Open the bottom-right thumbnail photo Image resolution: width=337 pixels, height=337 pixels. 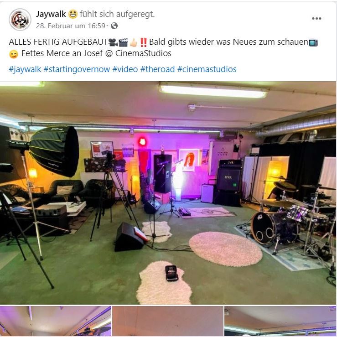pyautogui.click(x=280, y=321)
